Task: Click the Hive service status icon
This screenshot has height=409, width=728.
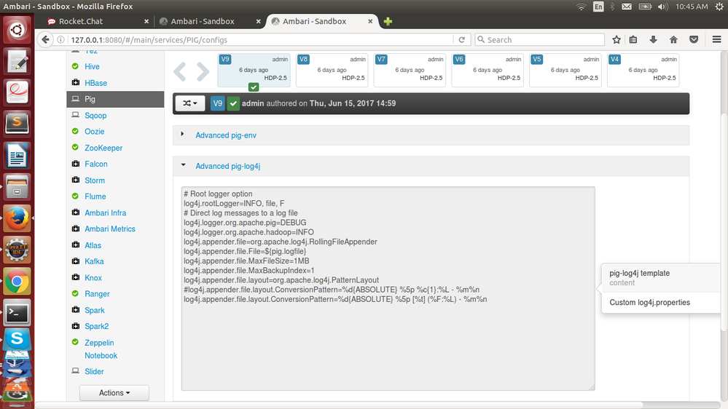Action: click(75, 66)
